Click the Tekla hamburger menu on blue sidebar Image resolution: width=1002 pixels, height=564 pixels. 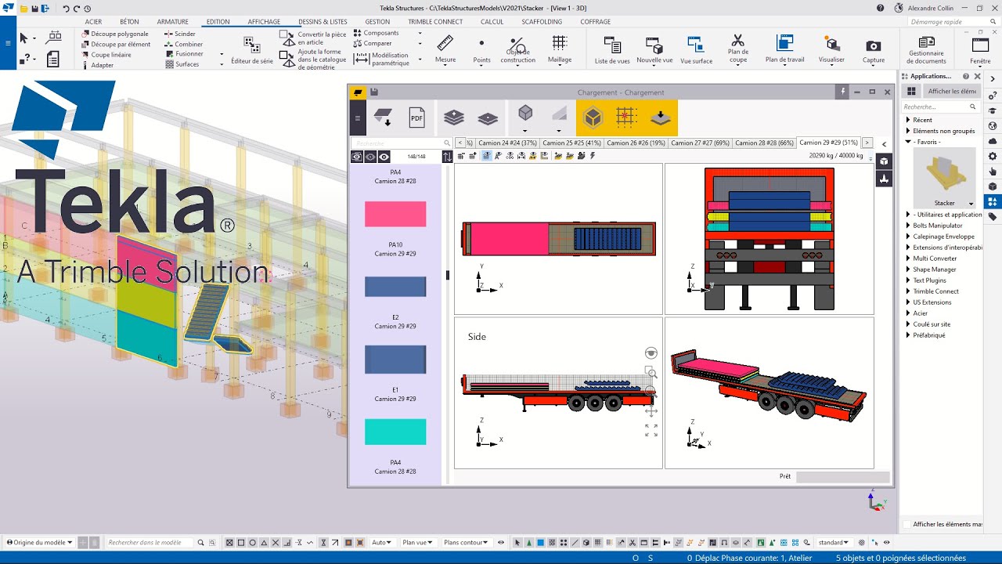8,42
